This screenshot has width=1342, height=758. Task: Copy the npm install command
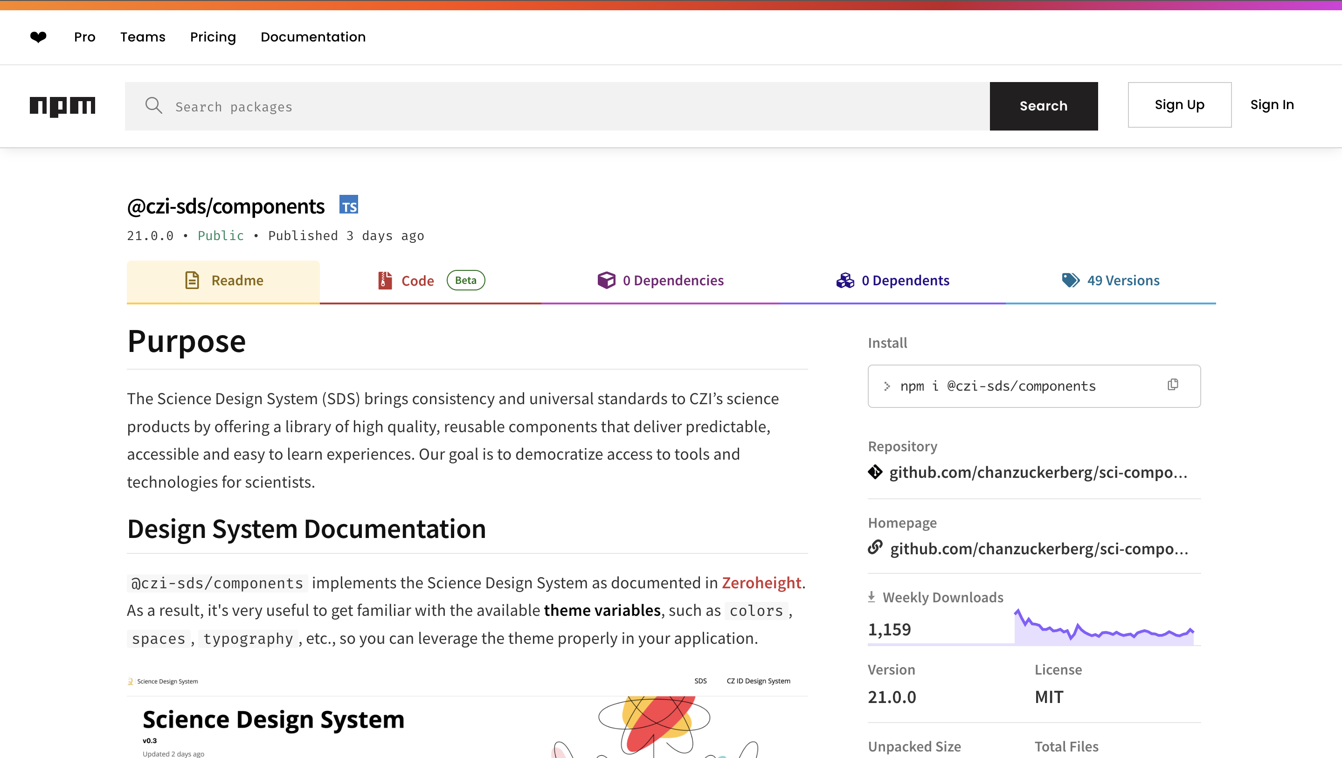pos(1173,385)
